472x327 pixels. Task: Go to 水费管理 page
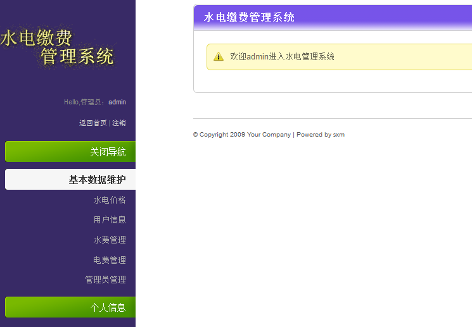coord(110,240)
